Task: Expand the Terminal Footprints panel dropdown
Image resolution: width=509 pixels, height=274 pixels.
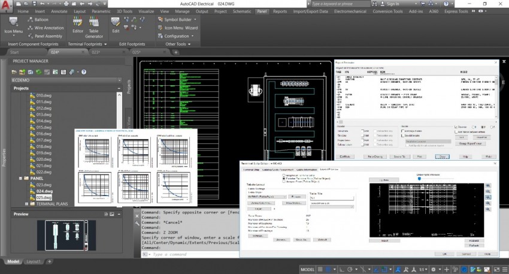Action: 105,44
